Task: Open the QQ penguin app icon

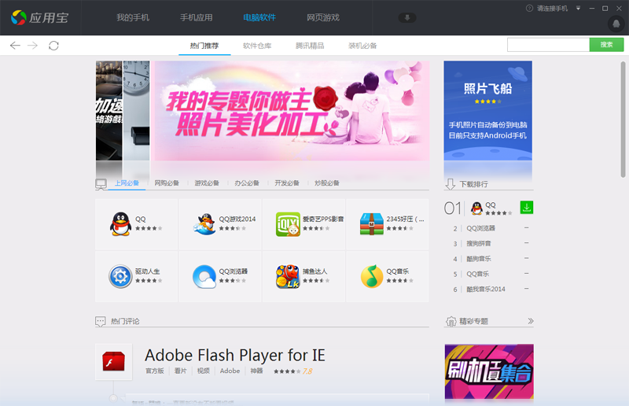Action: click(x=121, y=224)
